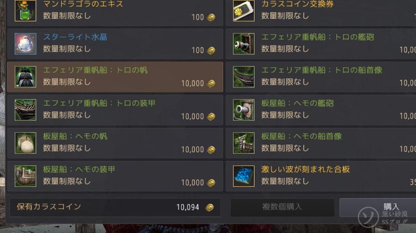Click the トロの帆 sail item icon
The height and width of the screenshot is (233, 416).
[25, 76]
